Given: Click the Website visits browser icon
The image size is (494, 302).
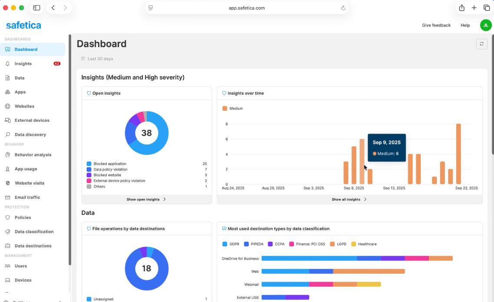Looking at the screenshot, I should 7,183.
